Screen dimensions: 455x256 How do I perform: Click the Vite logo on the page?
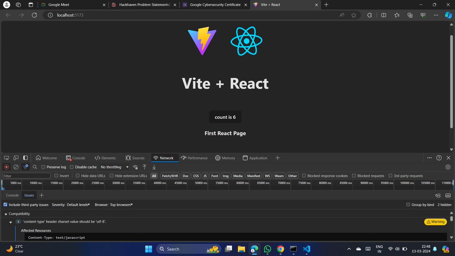pyautogui.click(x=202, y=41)
